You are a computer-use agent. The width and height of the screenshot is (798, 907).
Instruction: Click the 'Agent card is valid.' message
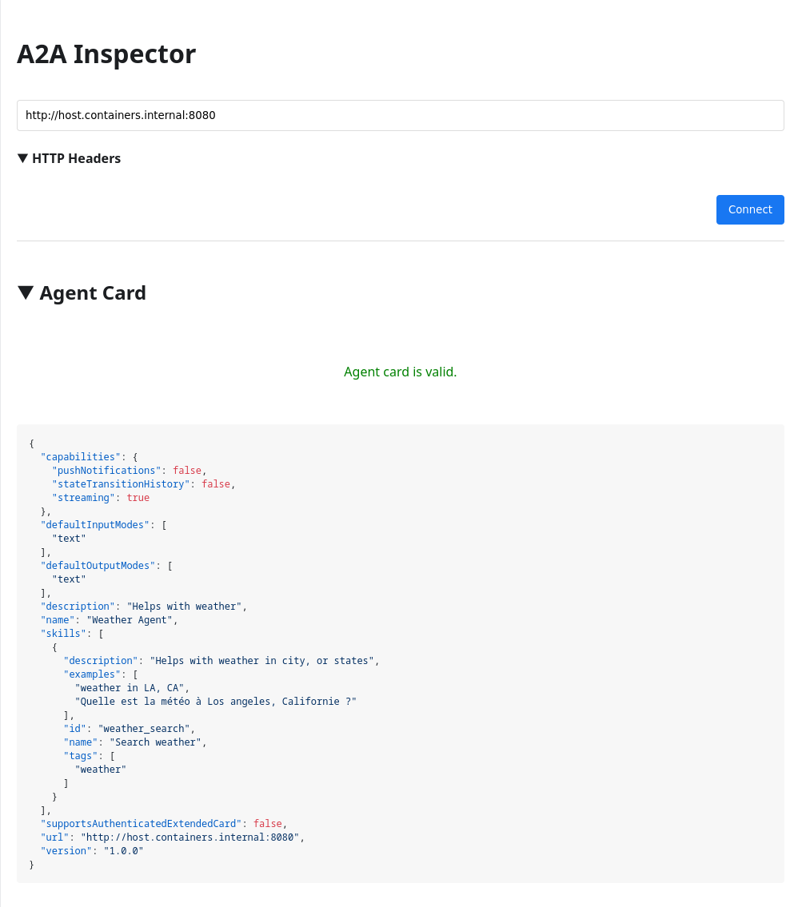(400, 372)
